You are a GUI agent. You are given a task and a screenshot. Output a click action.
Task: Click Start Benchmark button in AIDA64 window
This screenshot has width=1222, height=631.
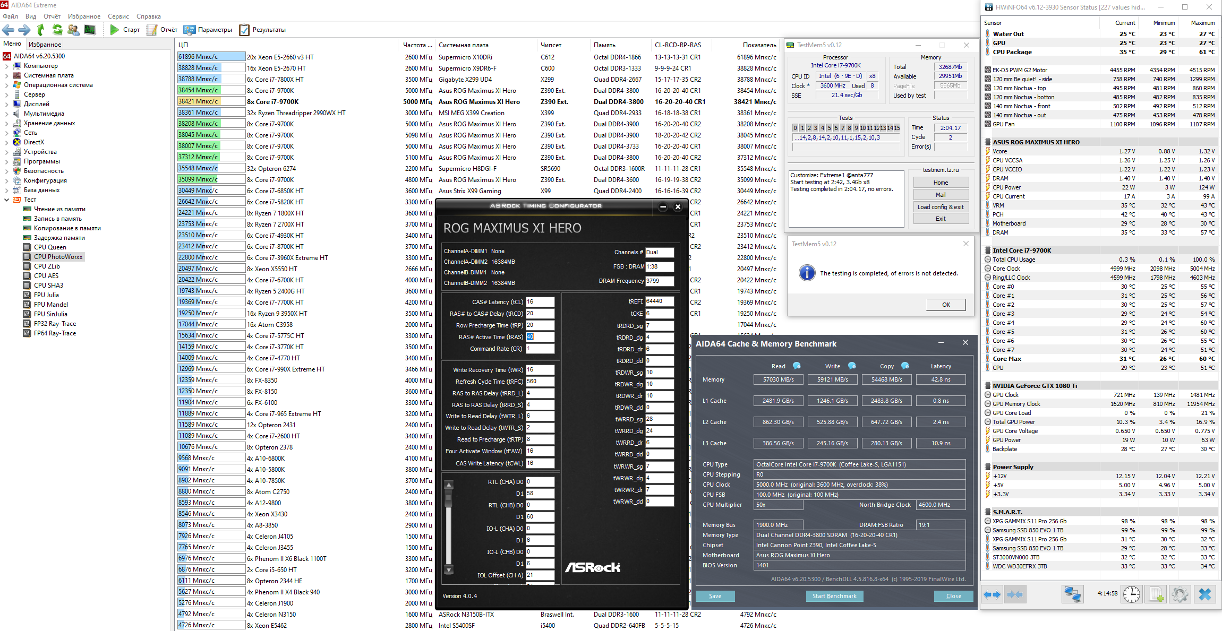pos(834,596)
